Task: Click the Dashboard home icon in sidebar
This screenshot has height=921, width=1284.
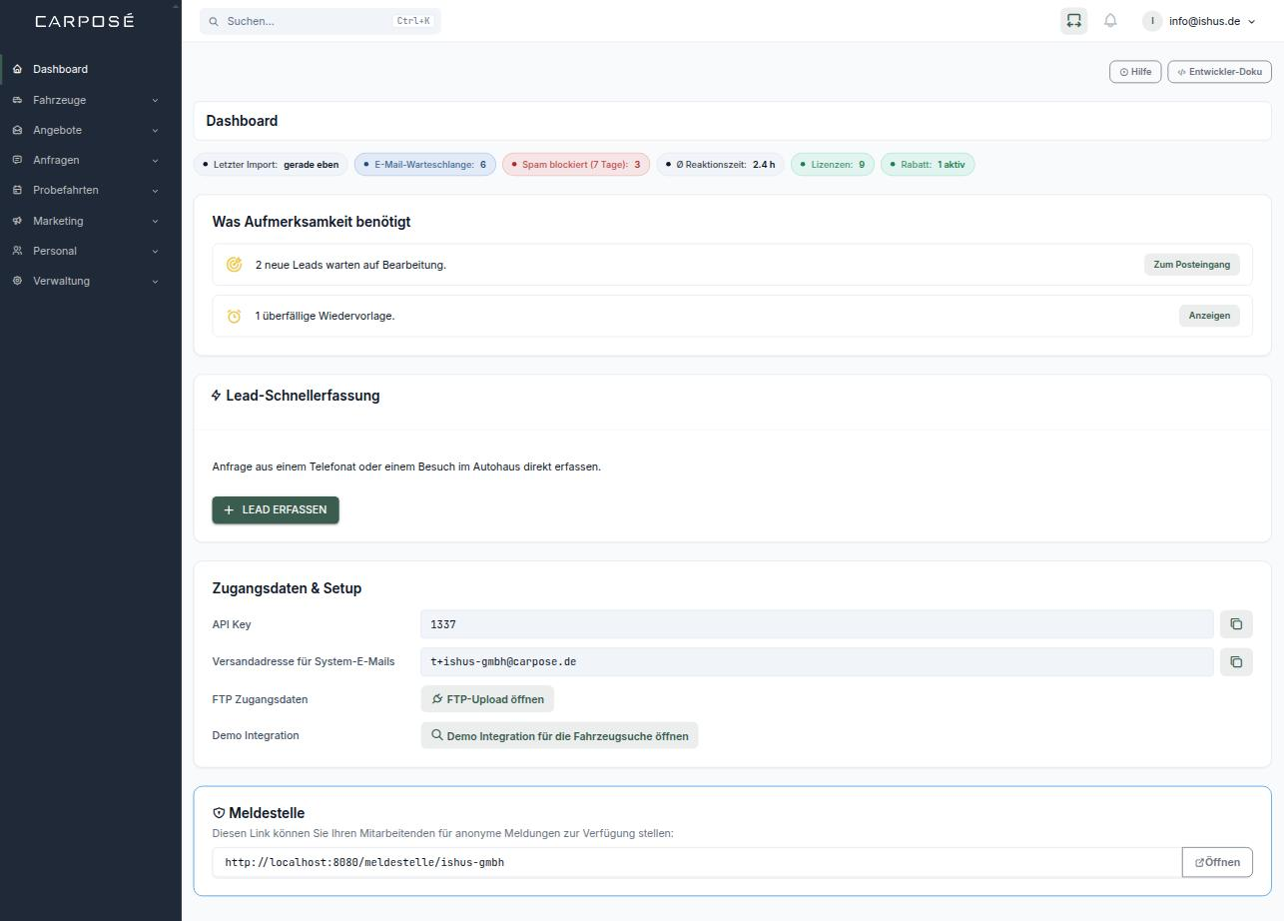Action: [x=17, y=69]
